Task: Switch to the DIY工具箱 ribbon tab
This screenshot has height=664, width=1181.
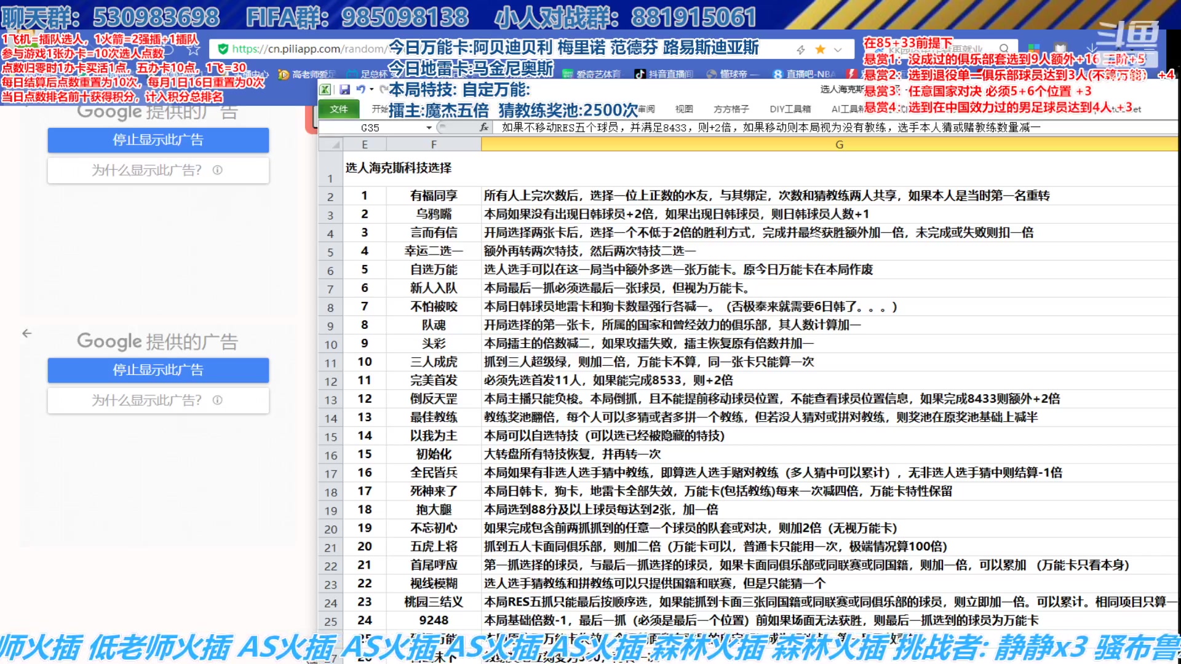Action: click(789, 109)
